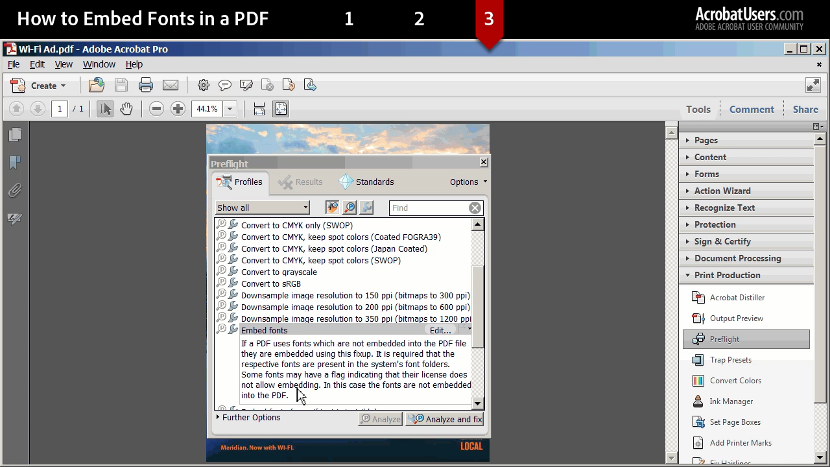The height and width of the screenshot is (467, 830).
Task: Open Add Printer Marks tool
Action: 741,443
